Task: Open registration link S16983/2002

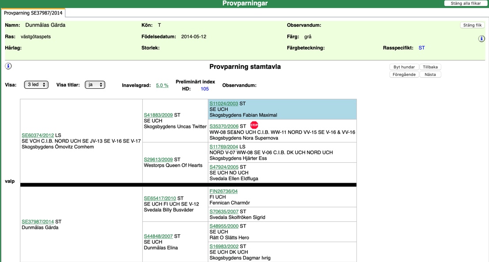Action: pyautogui.click(x=224, y=247)
